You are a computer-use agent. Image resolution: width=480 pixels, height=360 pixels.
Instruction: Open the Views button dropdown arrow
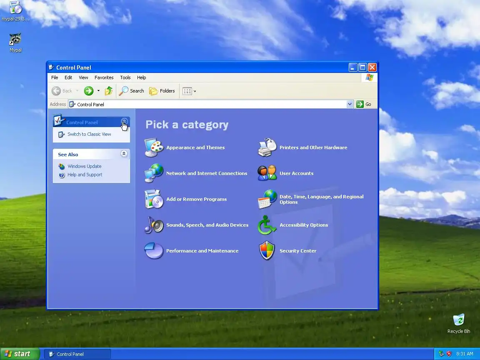click(x=195, y=91)
